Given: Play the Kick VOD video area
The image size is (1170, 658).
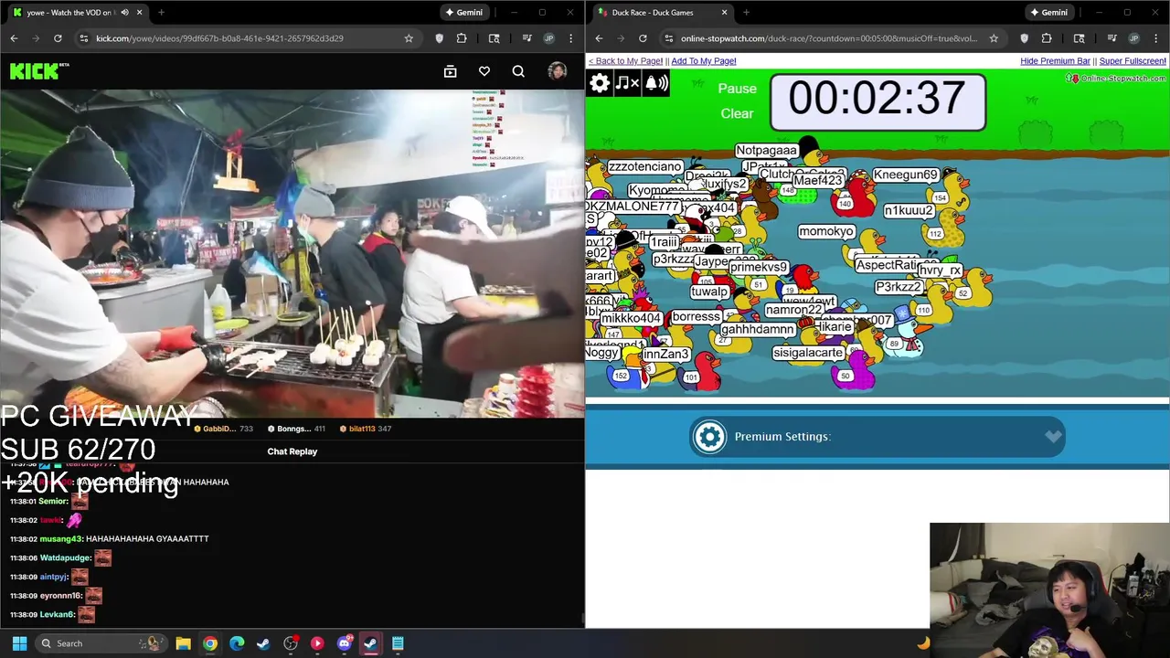Looking at the screenshot, I should click(x=292, y=253).
